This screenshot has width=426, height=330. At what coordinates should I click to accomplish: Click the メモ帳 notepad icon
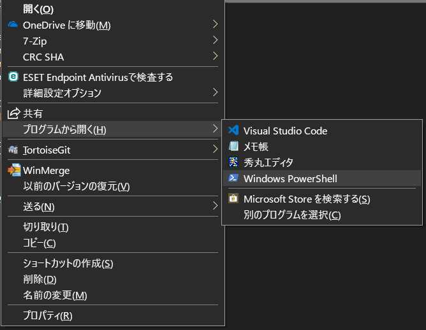(x=233, y=147)
